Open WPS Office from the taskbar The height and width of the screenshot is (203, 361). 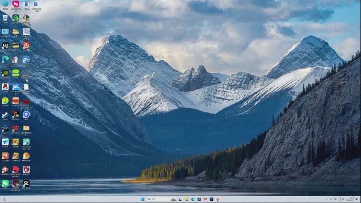(x=205, y=199)
